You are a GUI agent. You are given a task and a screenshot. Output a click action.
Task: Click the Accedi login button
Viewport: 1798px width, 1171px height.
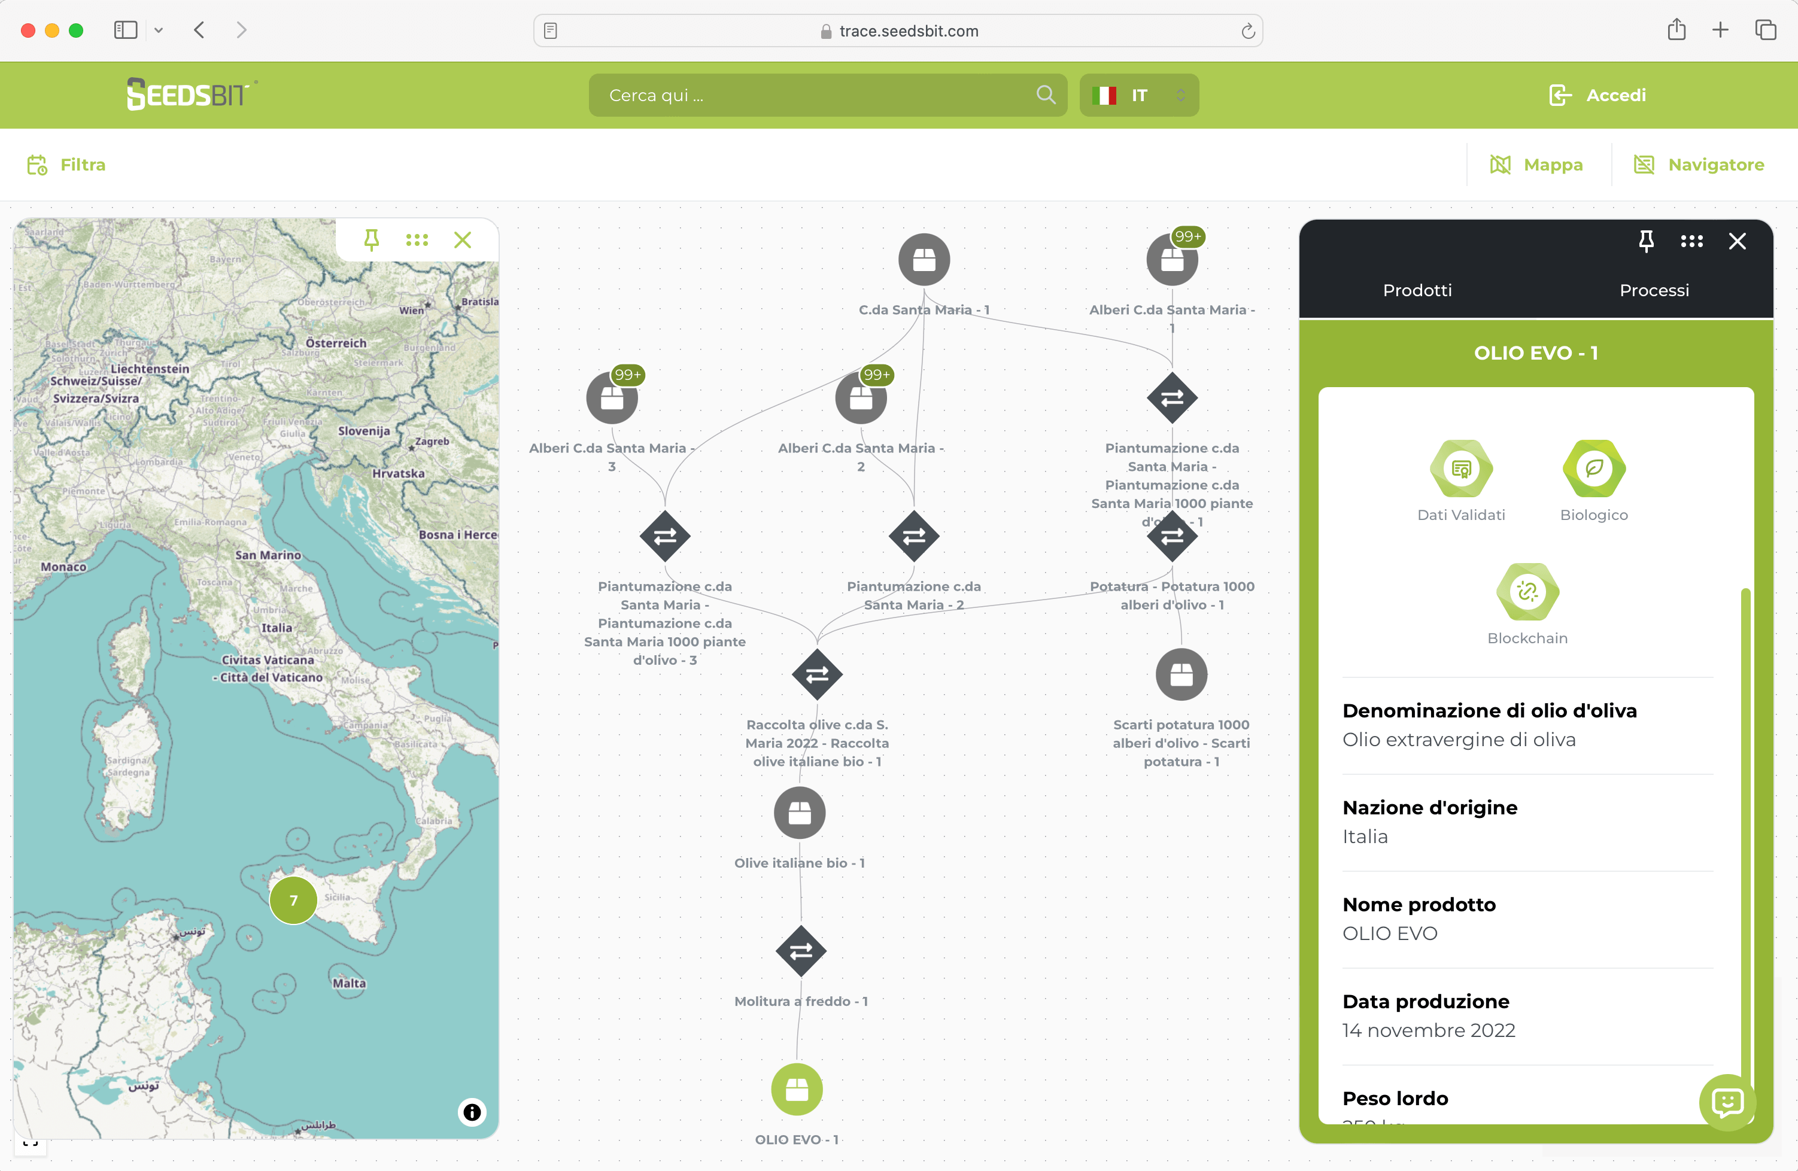pyautogui.click(x=1597, y=95)
